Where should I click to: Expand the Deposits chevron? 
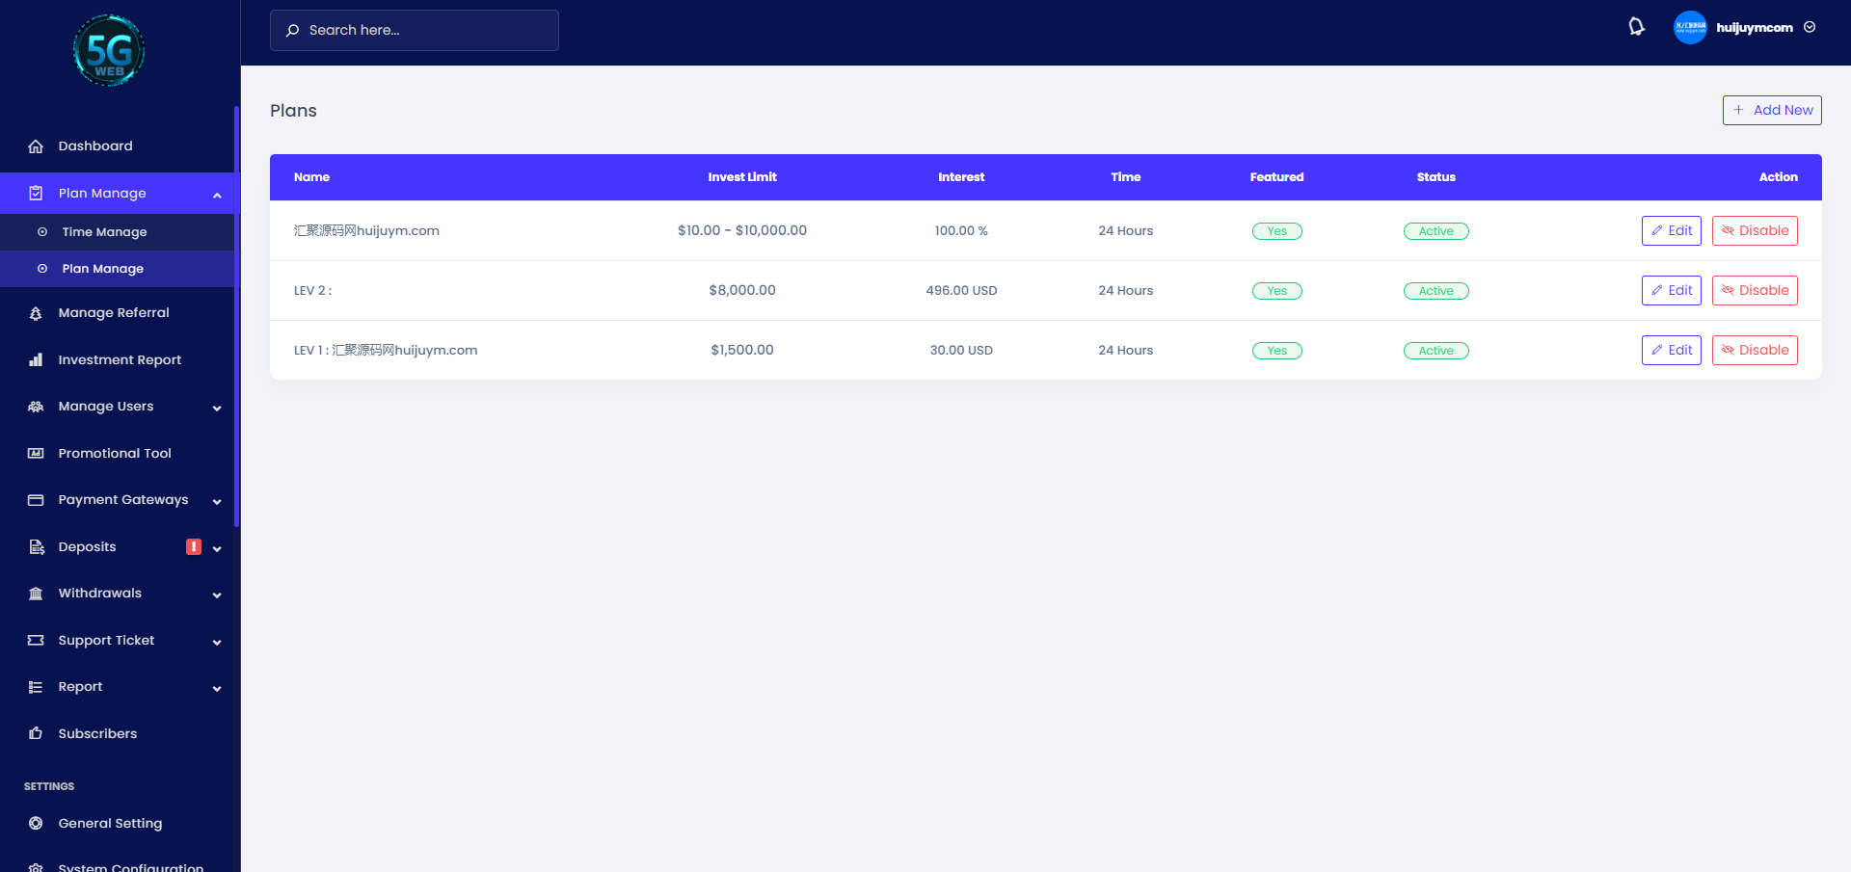pos(217,549)
